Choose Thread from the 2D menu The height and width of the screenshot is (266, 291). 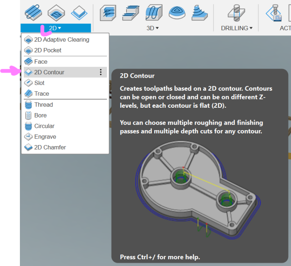[43, 105]
